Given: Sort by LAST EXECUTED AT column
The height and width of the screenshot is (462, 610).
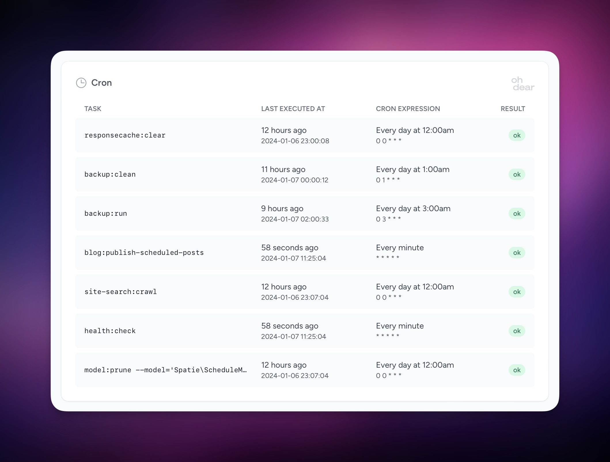Looking at the screenshot, I should pyautogui.click(x=293, y=109).
